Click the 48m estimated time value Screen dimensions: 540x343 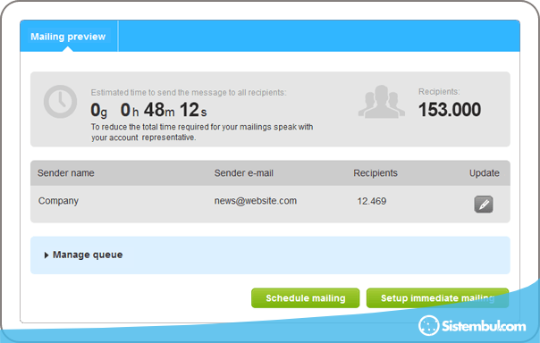[x=159, y=110]
